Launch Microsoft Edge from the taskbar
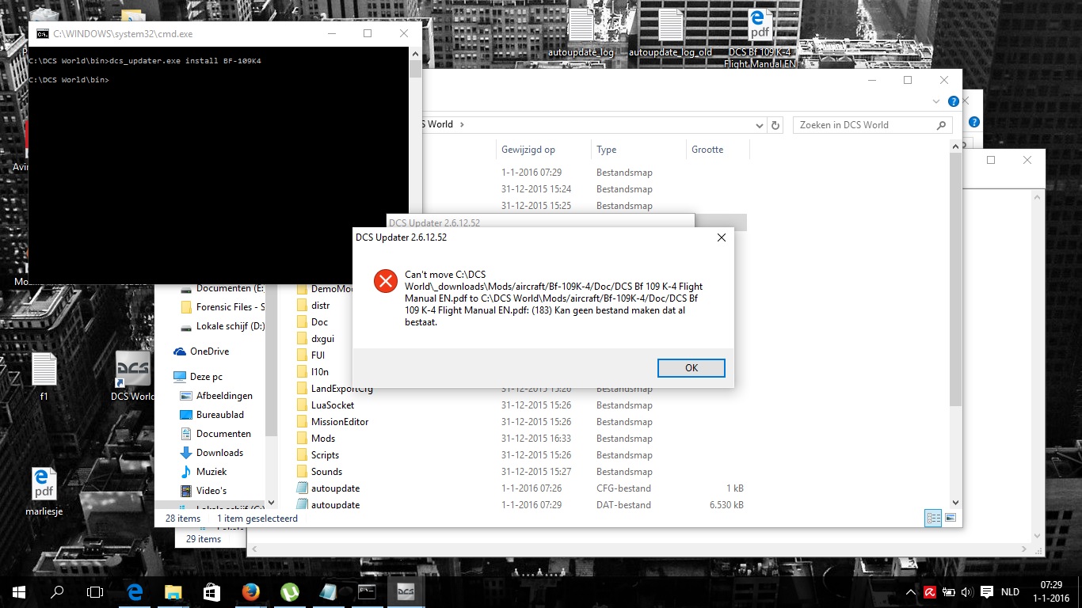Screen dimensions: 1082x608 coord(135,591)
